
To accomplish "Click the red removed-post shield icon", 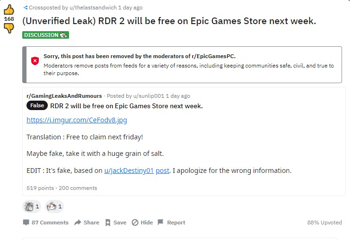I will [x=35, y=60].
